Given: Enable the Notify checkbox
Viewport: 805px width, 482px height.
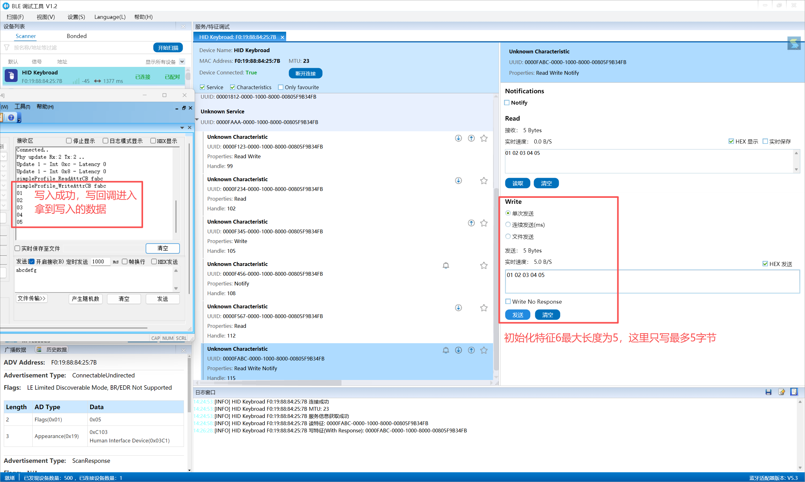Looking at the screenshot, I should click(x=507, y=103).
